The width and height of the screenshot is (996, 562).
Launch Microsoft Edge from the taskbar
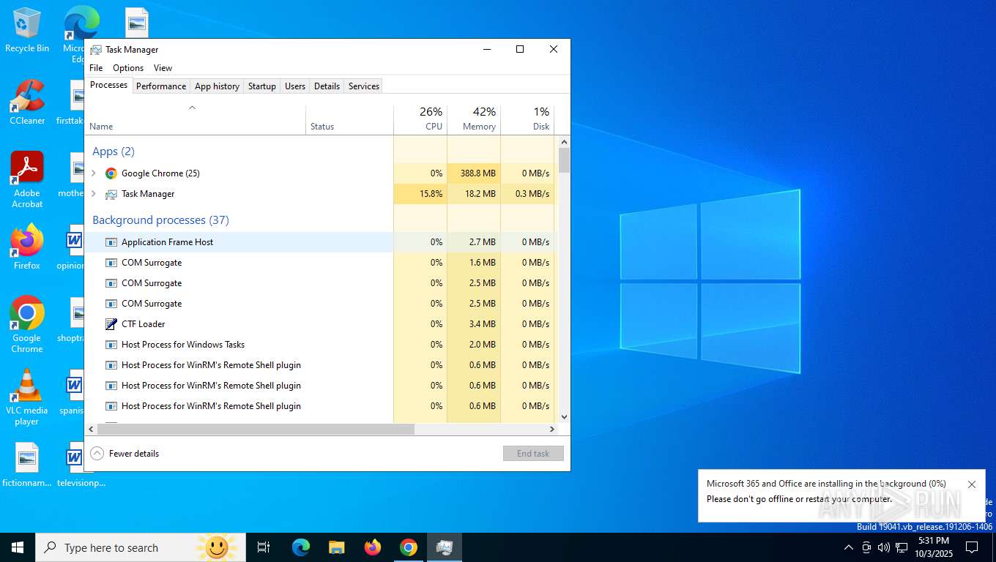tap(301, 547)
